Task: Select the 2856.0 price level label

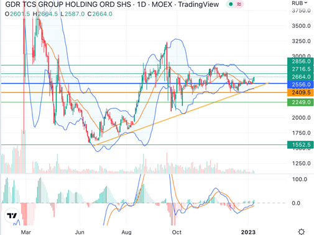Action: [300, 61]
